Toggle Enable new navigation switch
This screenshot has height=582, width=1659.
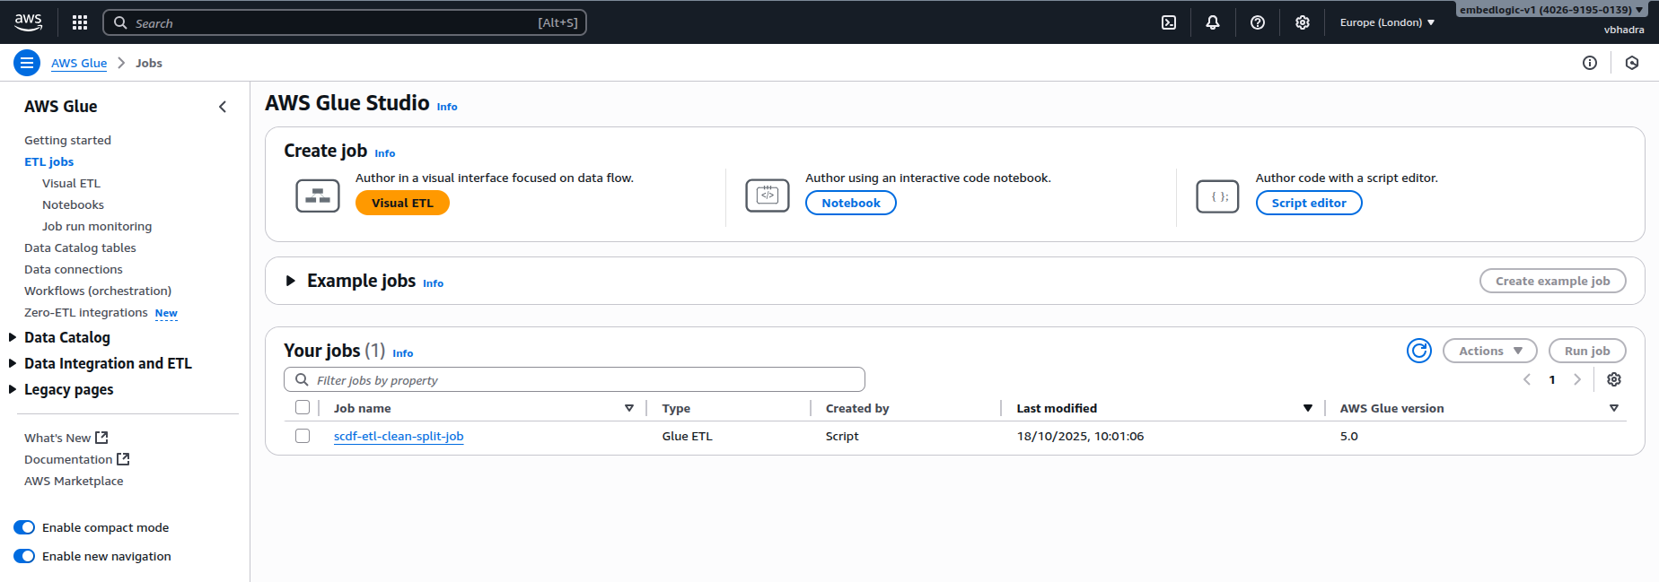tap(24, 556)
